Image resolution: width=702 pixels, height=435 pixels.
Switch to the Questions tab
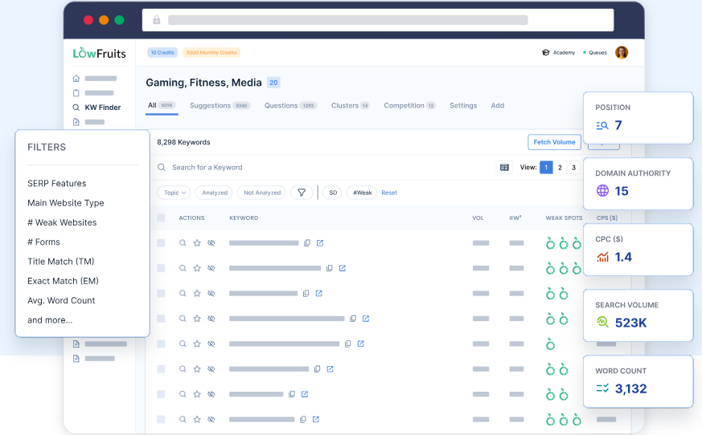290,105
